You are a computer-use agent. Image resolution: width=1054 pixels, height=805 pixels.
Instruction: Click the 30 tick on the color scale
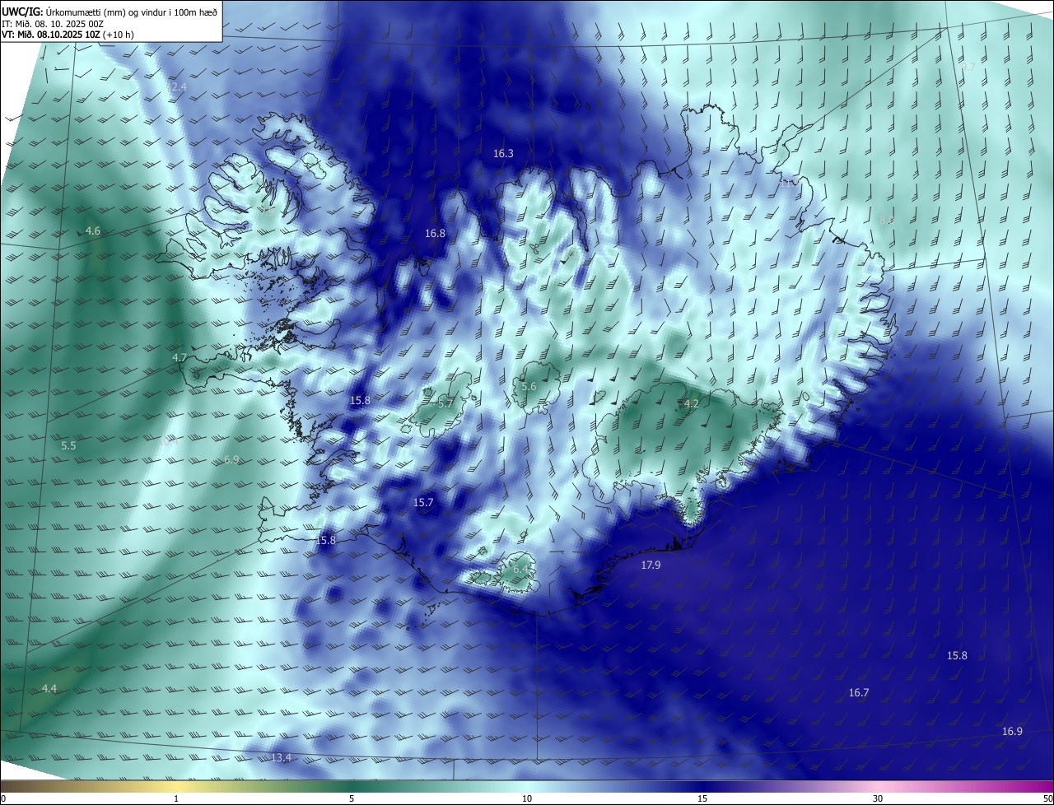(x=878, y=798)
